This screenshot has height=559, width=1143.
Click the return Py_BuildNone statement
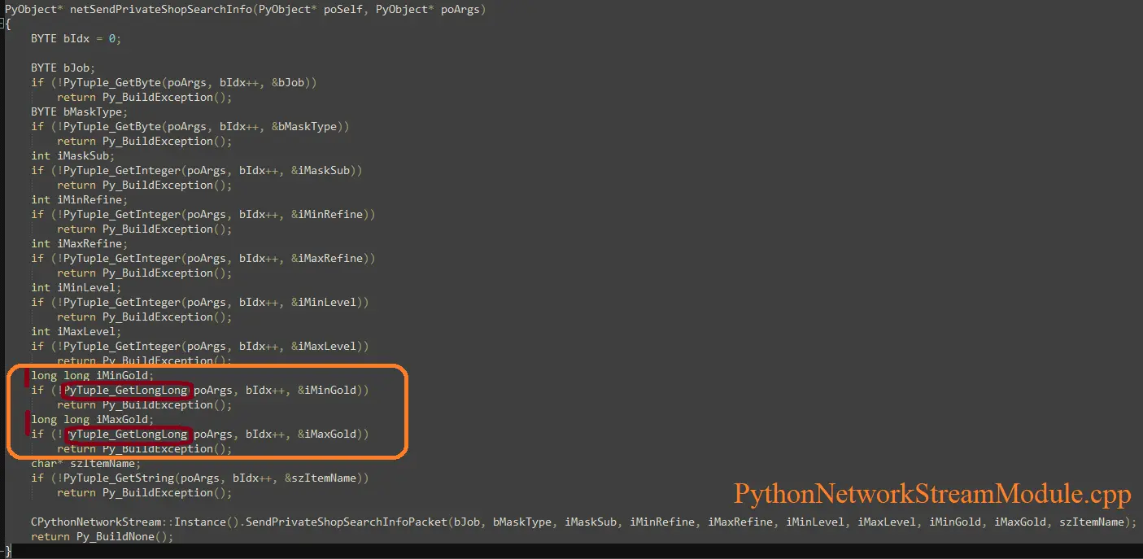point(102,536)
